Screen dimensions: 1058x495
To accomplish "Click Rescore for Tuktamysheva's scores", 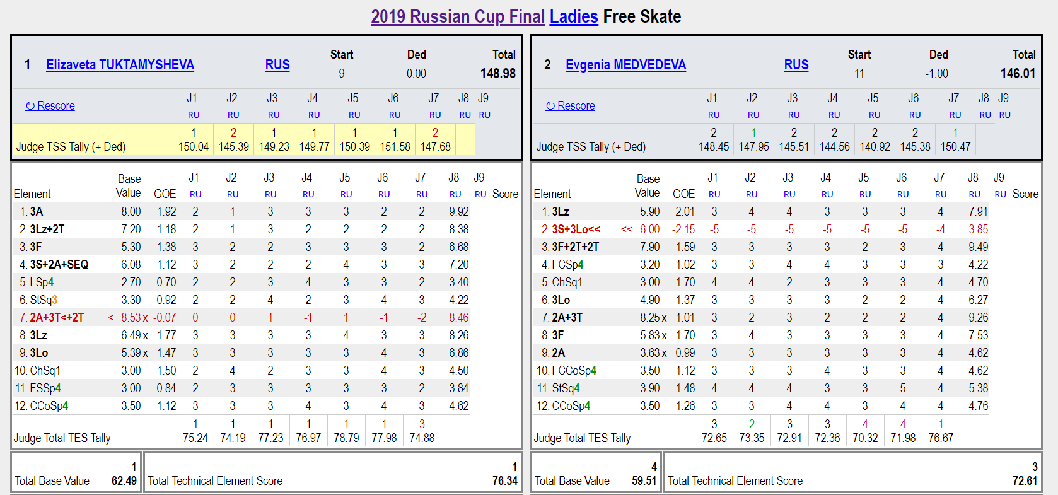I will pyautogui.click(x=50, y=106).
